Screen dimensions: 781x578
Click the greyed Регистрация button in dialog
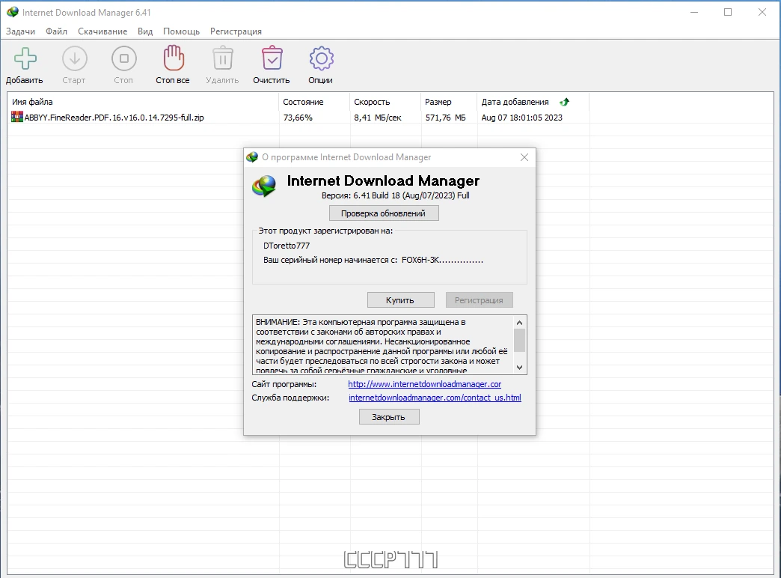(x=479, y=300)
